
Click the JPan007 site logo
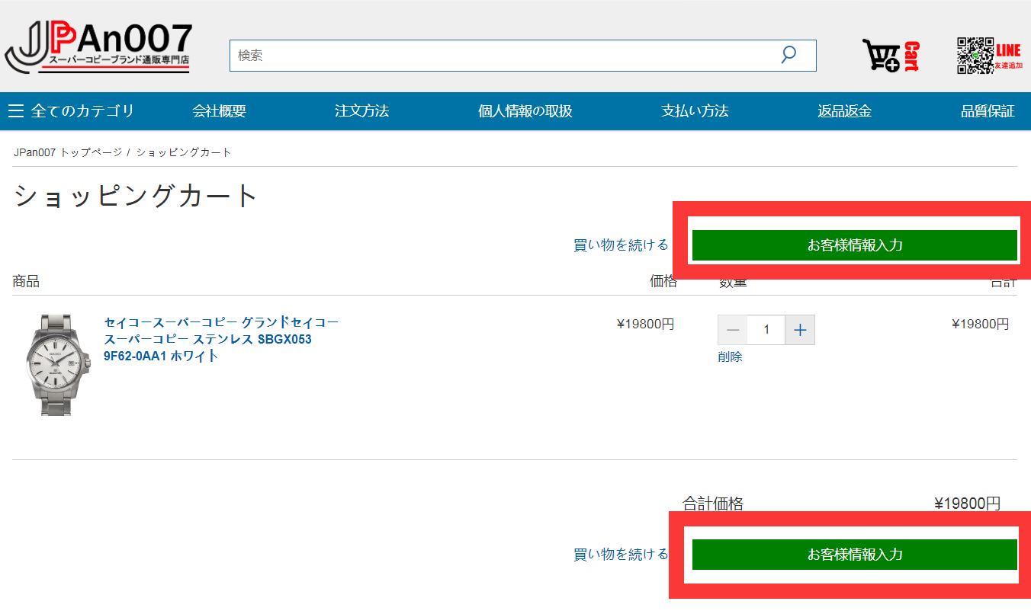(98, 49)
